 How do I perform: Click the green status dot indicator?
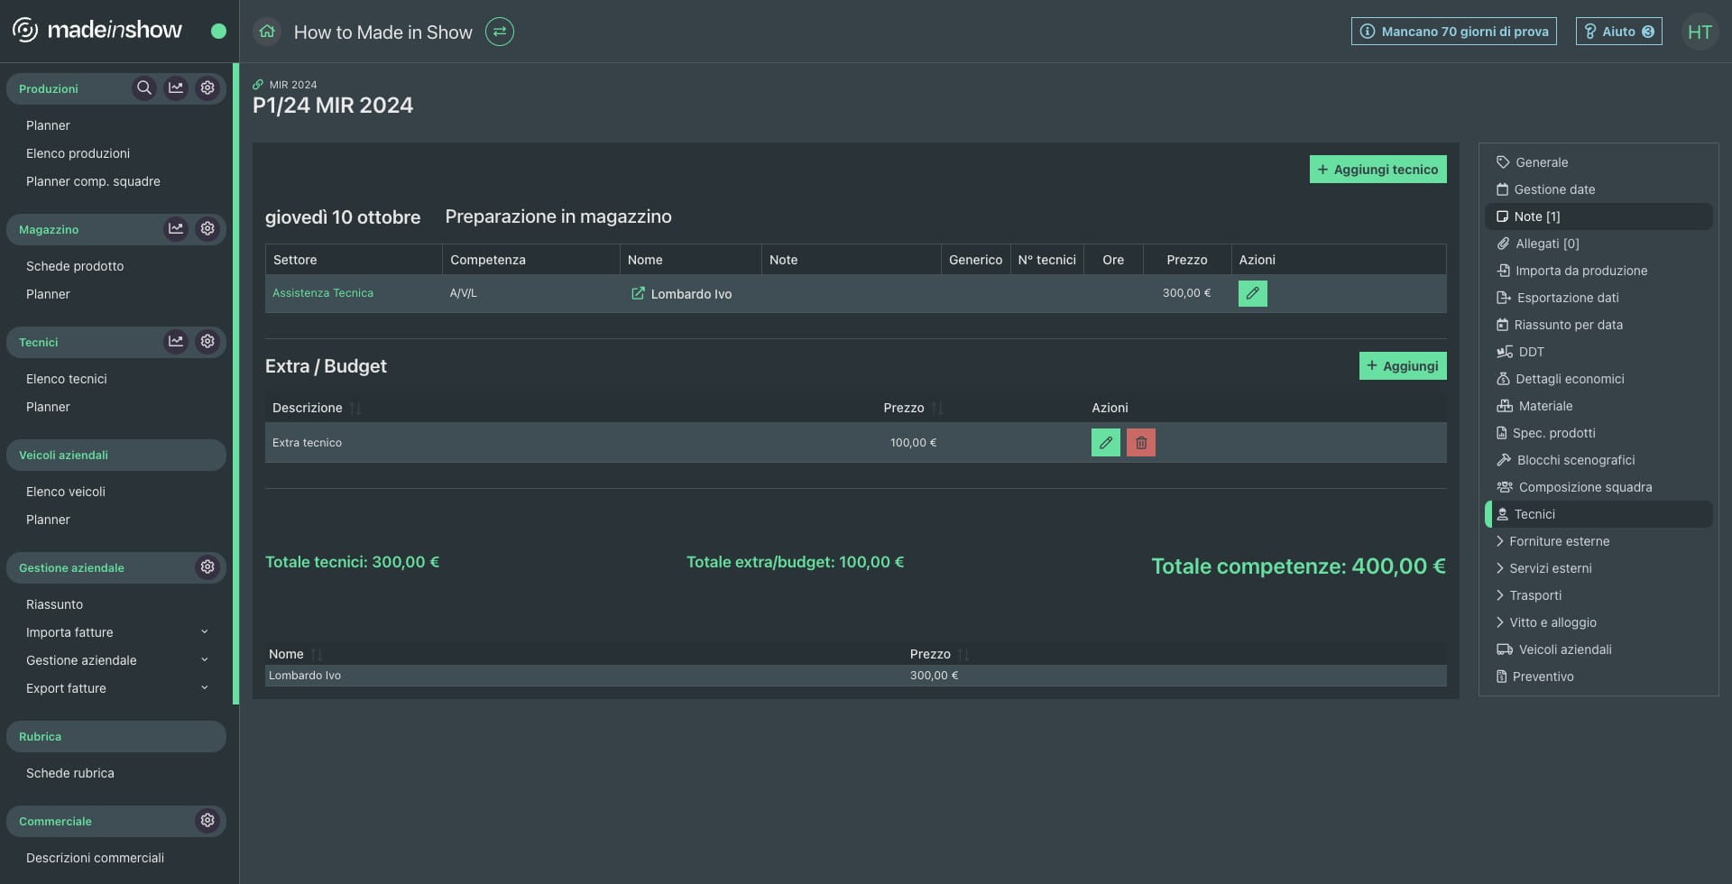(218, 32)
